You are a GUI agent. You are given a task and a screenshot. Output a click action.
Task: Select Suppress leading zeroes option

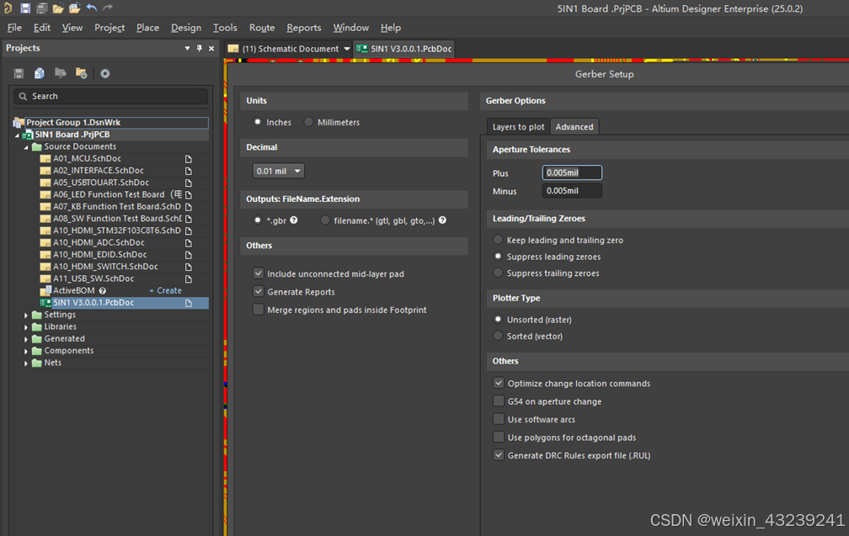(x=498, y=257)
